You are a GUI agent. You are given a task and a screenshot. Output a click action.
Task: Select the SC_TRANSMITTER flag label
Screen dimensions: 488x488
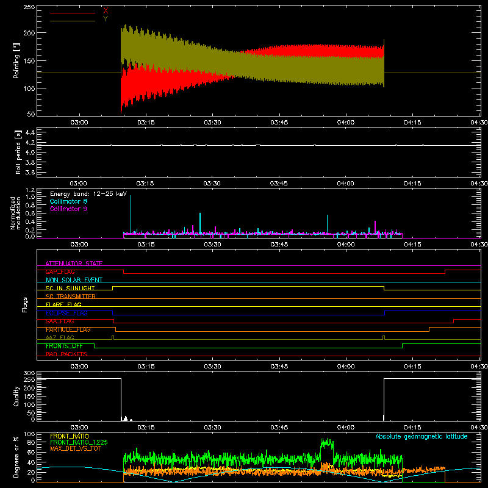[71, 296]
